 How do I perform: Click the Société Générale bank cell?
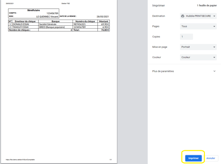coord(48,24)
